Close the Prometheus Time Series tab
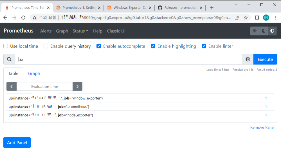 [x=48, y=8]
